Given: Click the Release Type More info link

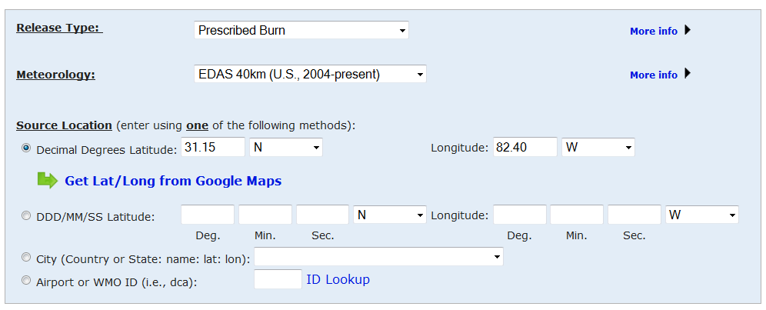Looking at the screenshot, I should [653, 32].
